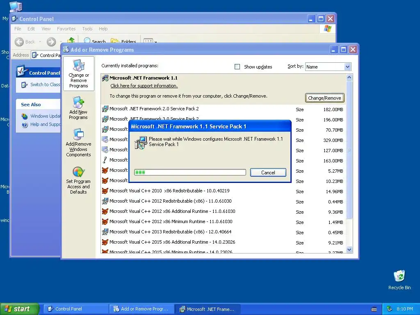
Task: Open the Help and Support link
Action: pyautogui.click(x=45, y=125)
